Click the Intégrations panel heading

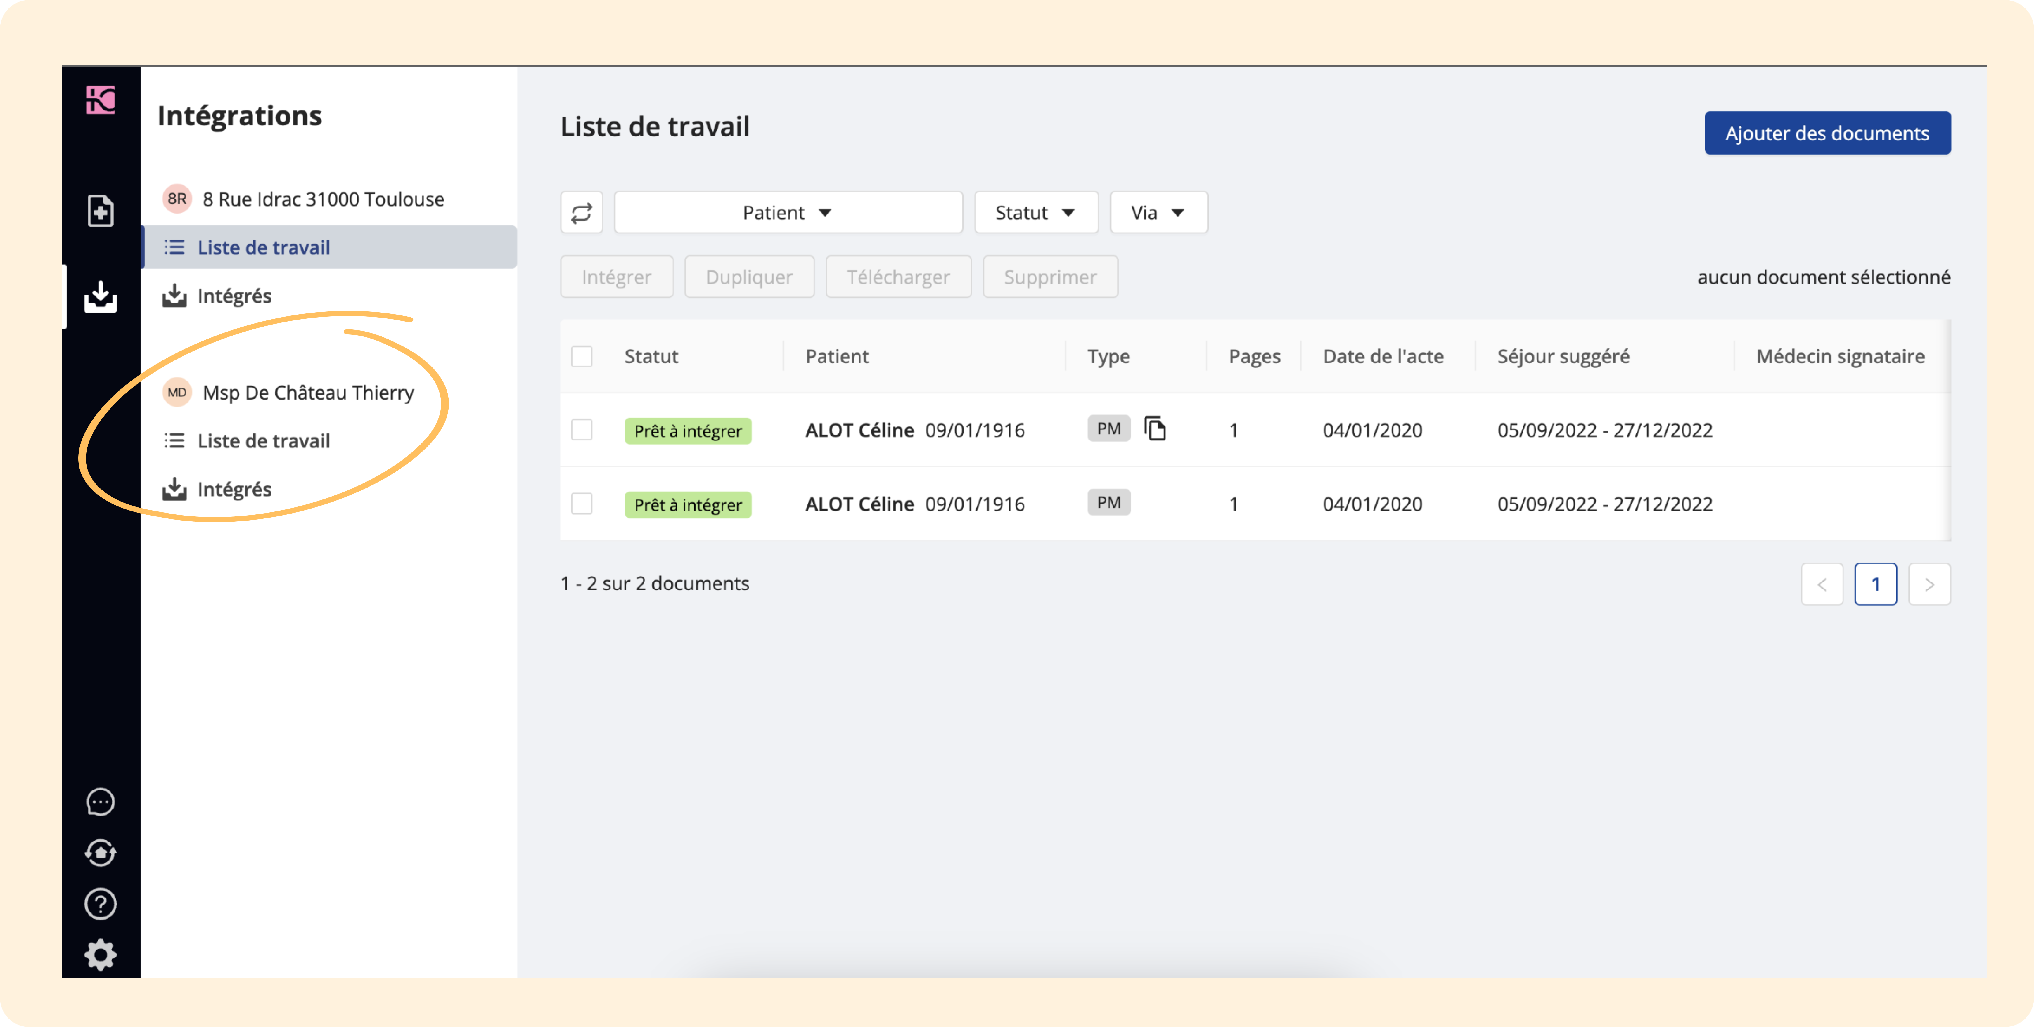tap(240, 115)
